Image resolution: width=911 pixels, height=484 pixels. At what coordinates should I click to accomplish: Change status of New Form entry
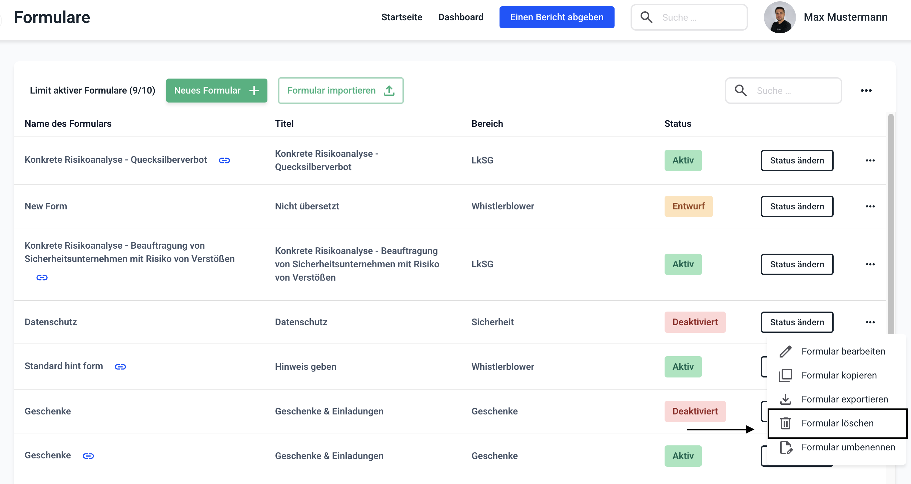(x=796, y=206)
